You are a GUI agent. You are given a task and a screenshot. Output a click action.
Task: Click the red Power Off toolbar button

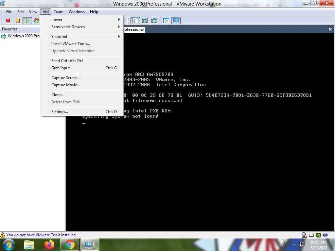8,21
